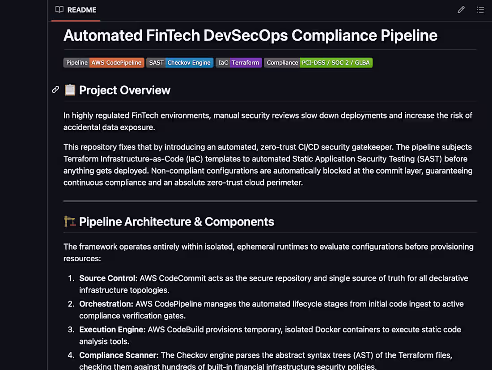Copy anchor link beside Project Overview
The width and height of the screenshot is (492, 370).
coord(55,90)
